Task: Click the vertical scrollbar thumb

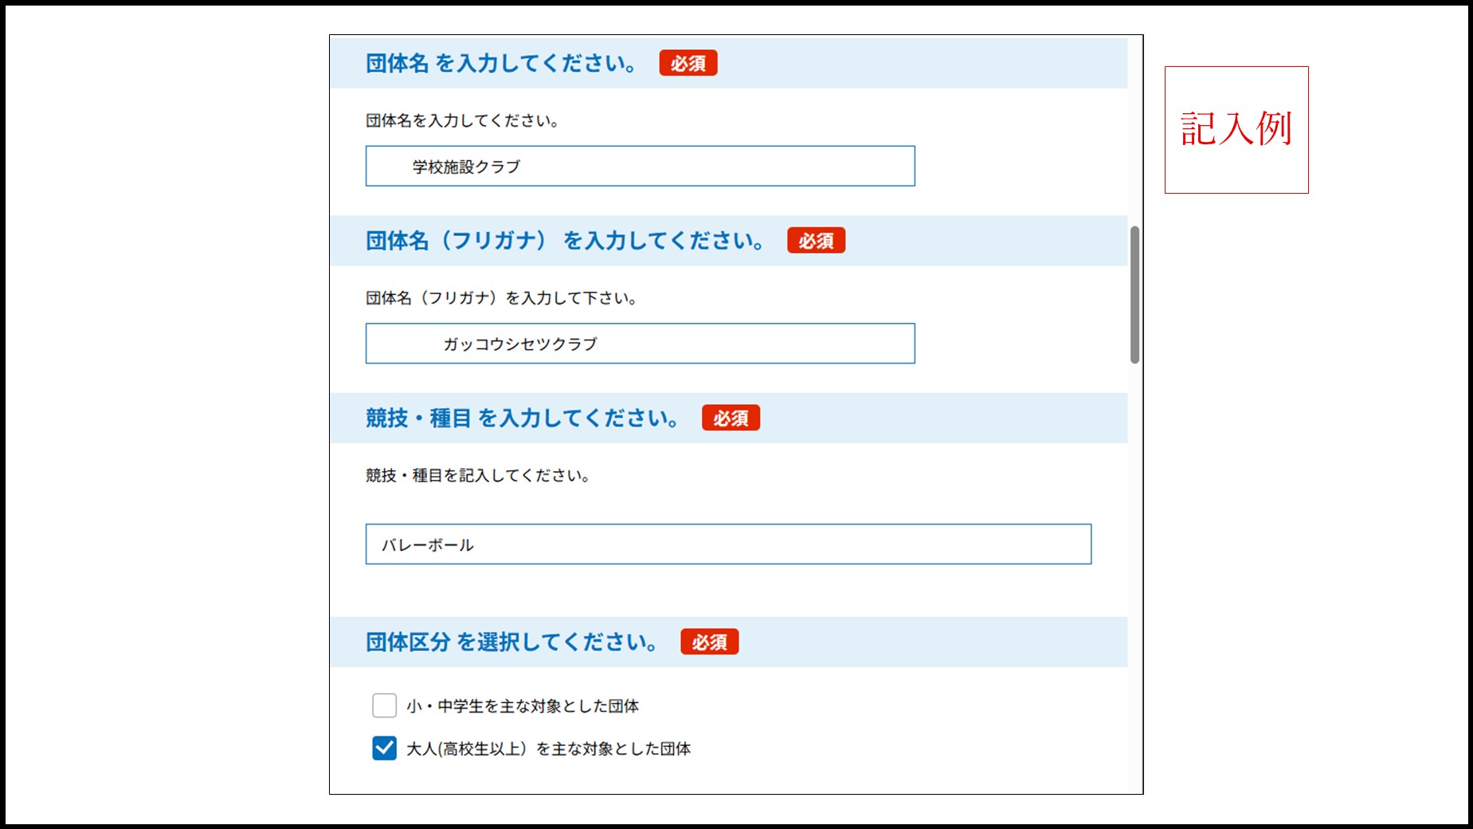Action: [1134, 295]
